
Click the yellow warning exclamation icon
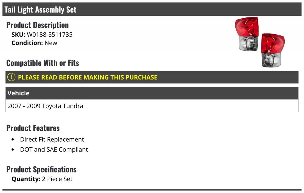tap(11, 77)
